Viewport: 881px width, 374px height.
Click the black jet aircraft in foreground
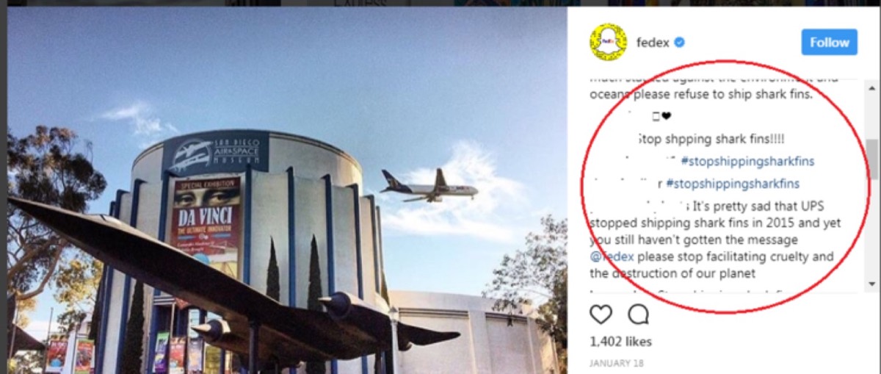tap(220, 279)
